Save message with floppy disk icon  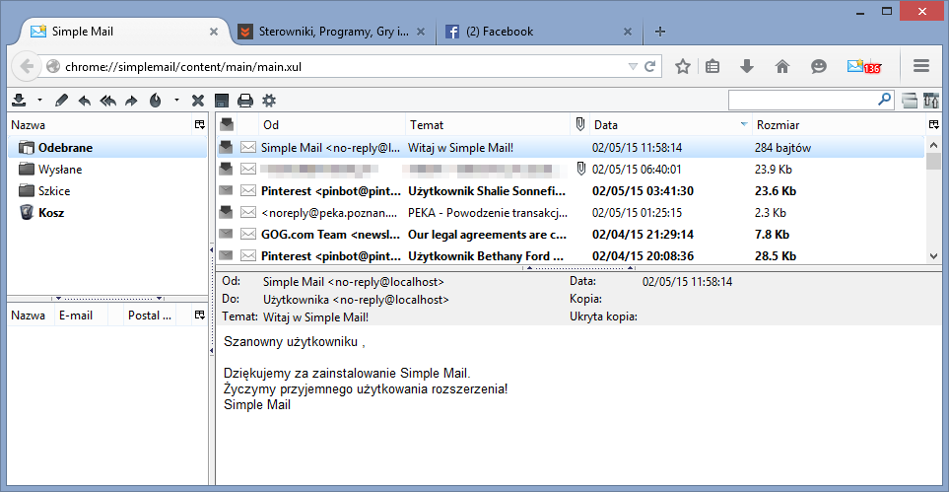click(x=222, y=101)
